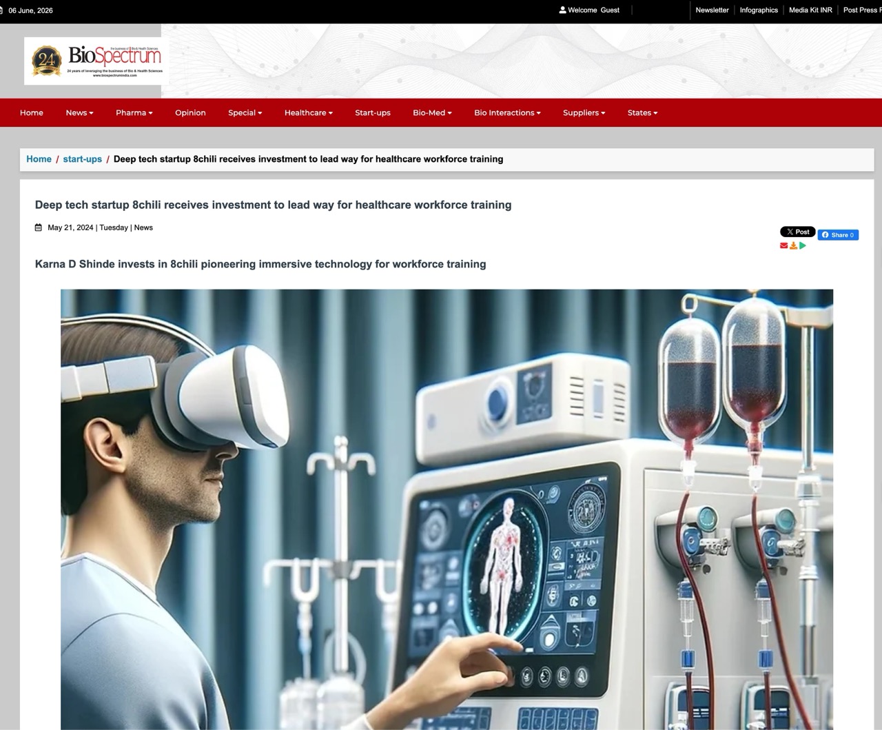Viewport: 882px width, 730px height.
Task: Click the green play icon
Action: [x=802, y=245]
